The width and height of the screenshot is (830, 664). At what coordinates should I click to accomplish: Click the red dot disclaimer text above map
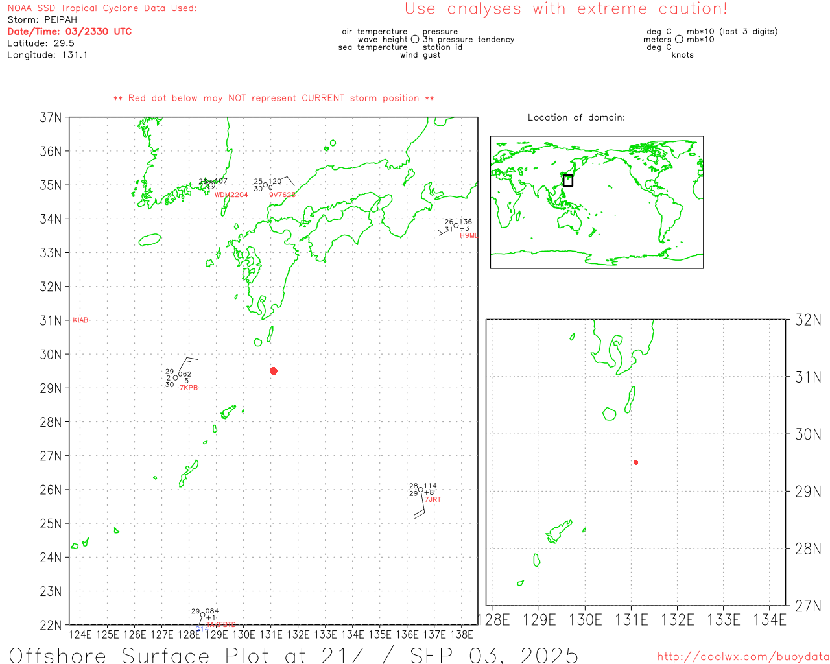[x=274, y=99]
